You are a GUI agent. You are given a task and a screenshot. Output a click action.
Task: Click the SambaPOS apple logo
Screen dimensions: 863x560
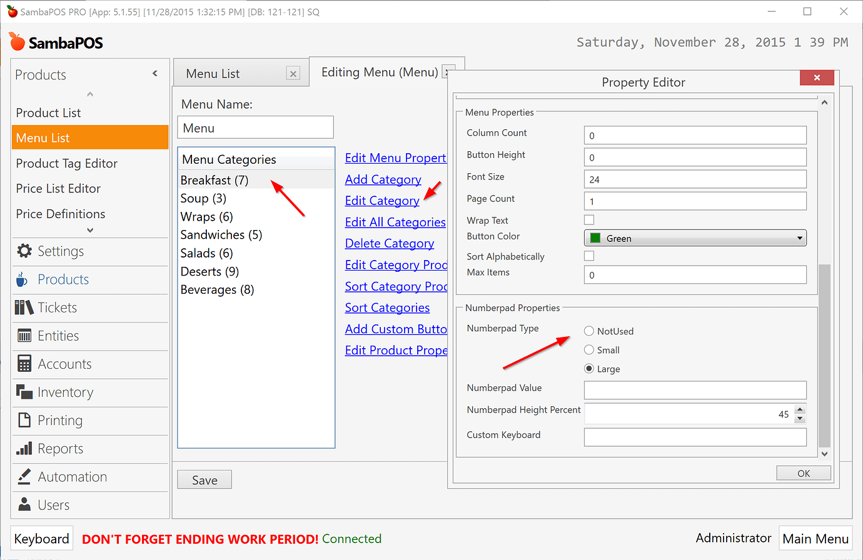[17, 42]
